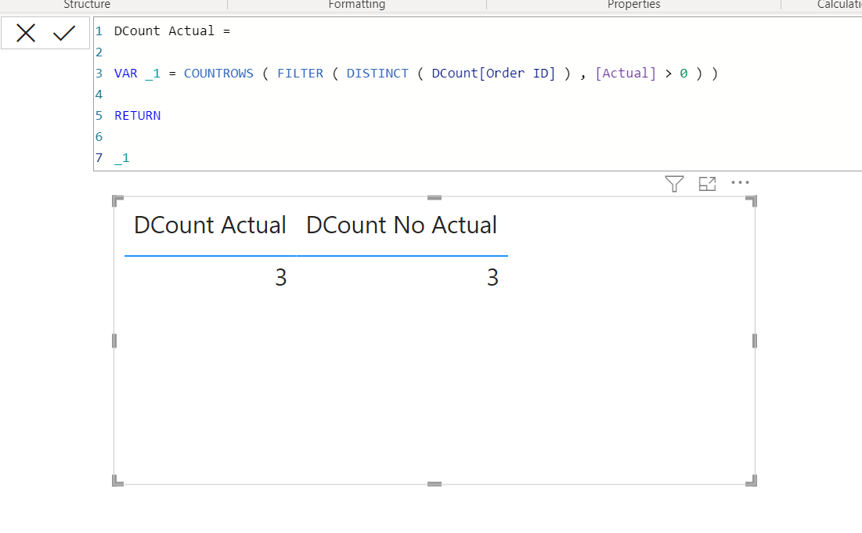The image size is (862, 533).
Task: Place the cursor on line 3 COUNTROWS function
Action: [218, 73]
